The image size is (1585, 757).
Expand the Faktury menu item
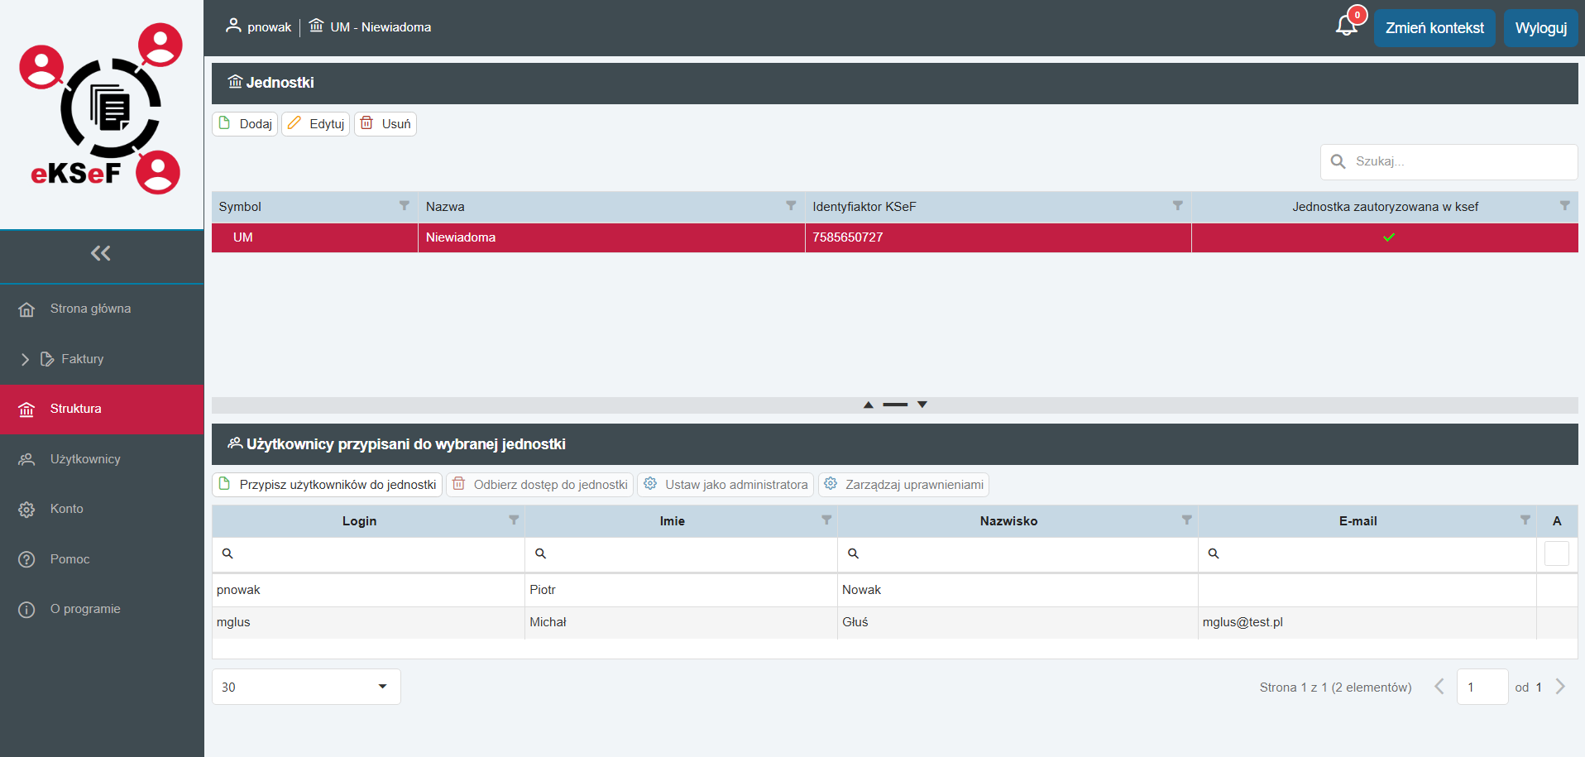pos(25,359)
